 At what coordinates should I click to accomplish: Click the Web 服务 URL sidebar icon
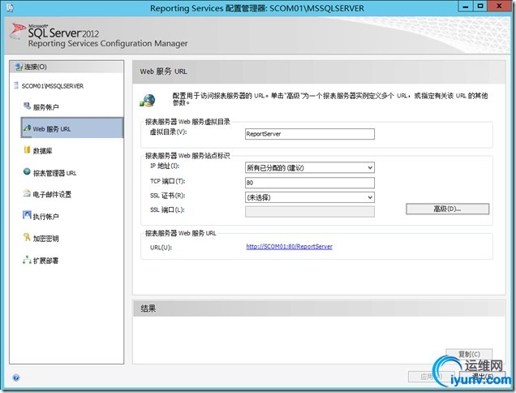pyautogui.click(x=27, y=127)
